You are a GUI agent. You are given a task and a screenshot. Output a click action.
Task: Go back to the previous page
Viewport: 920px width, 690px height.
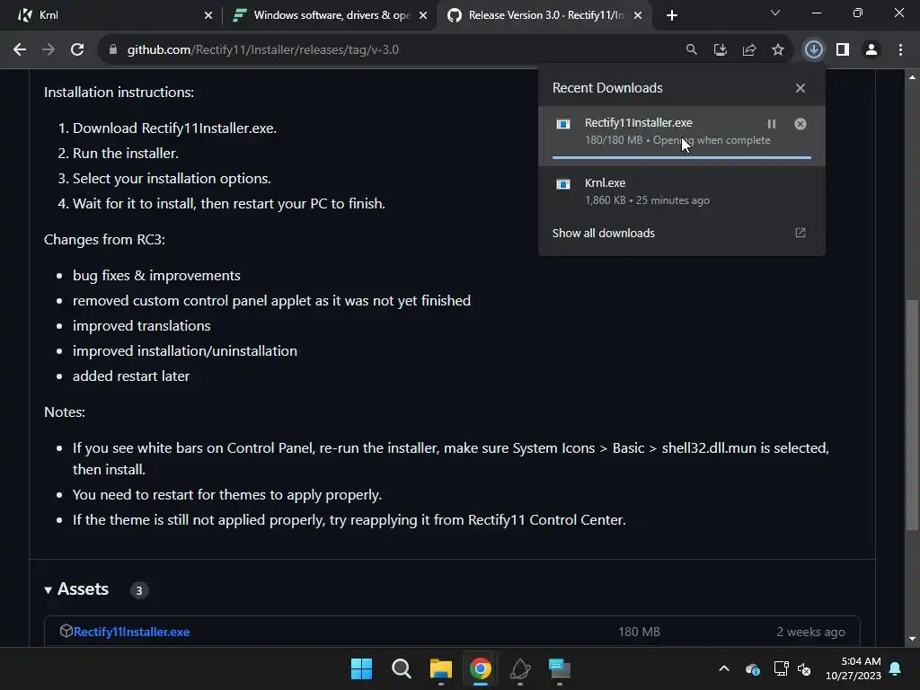20,50
